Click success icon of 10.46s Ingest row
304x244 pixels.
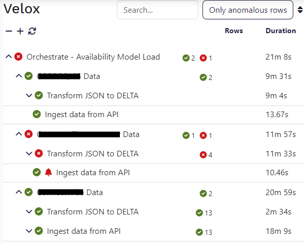point(37,172)
